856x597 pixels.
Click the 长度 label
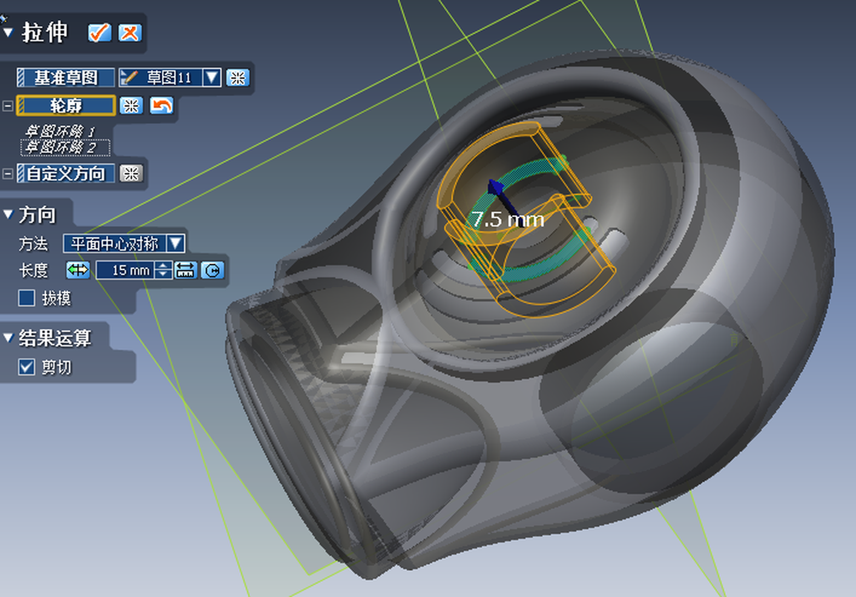click(x=33, y=270)
